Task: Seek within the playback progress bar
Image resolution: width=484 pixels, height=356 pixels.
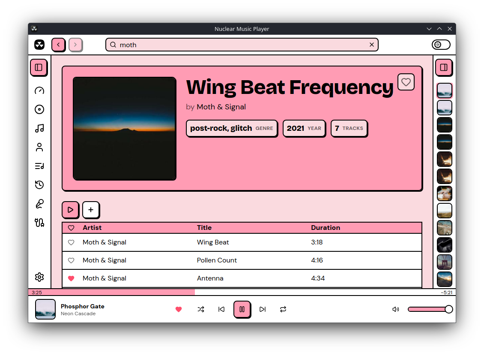Action: 242,293
